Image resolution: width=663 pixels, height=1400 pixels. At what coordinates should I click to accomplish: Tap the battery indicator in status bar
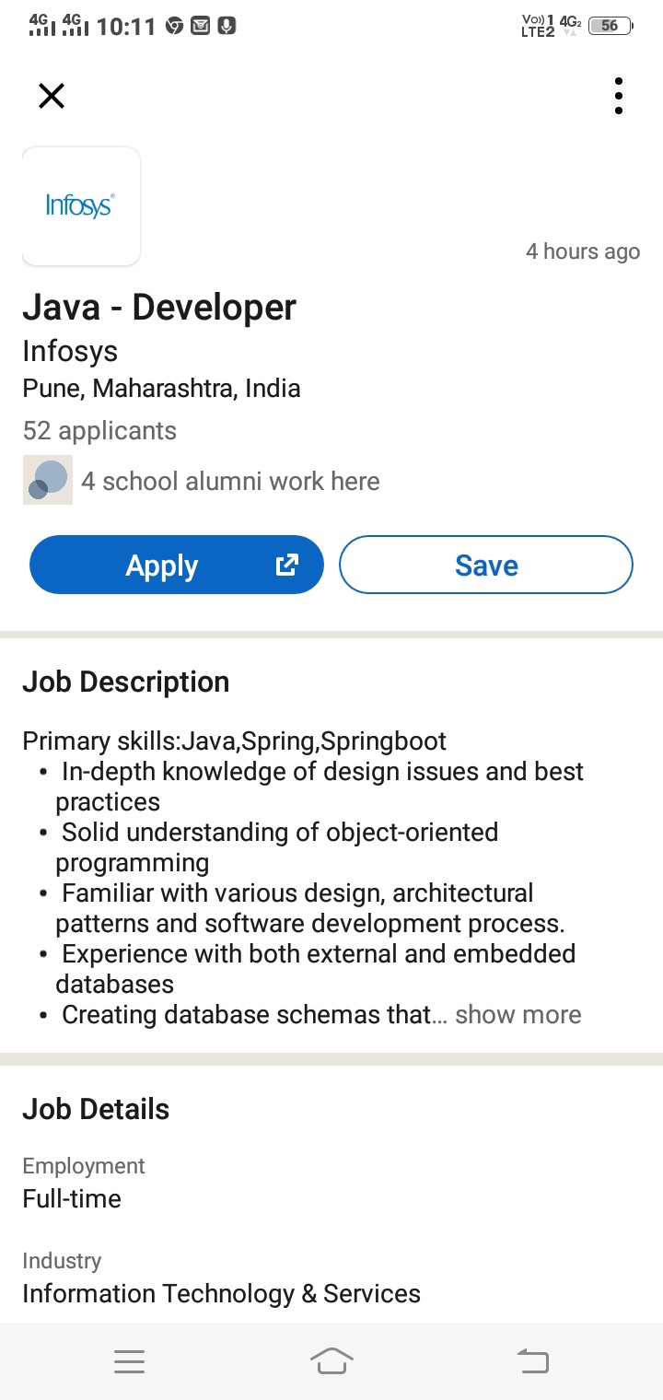(x=610, y=26)
